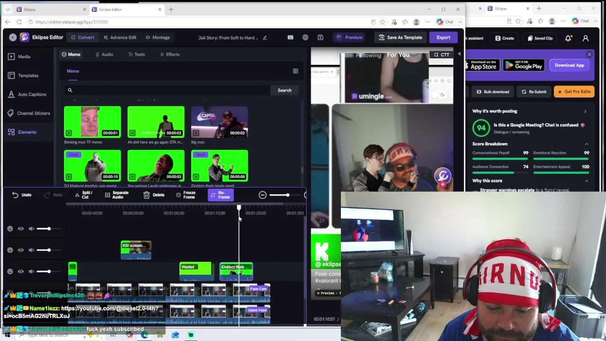Go back using the Eklipse Editor back arrow
Image resolution: width=606 pixels, height=341 pixels.
[13, 37]
